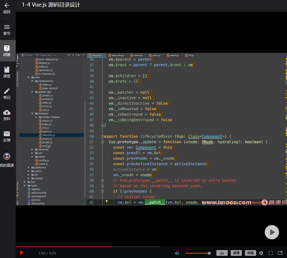Open the Structure side tool window
This screenshot has height=258, width=287.
click(x=17, y=79)
